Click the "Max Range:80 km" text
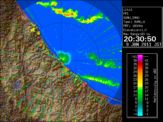Screen dimensions: 163x122 pyautogui.click(x=137, y=34)
